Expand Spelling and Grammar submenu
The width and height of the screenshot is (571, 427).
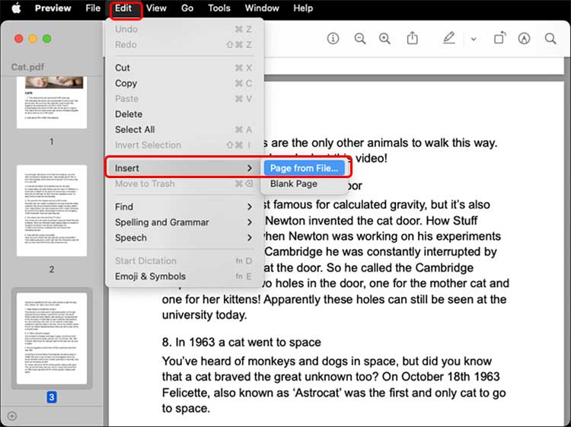click(184, 222)
